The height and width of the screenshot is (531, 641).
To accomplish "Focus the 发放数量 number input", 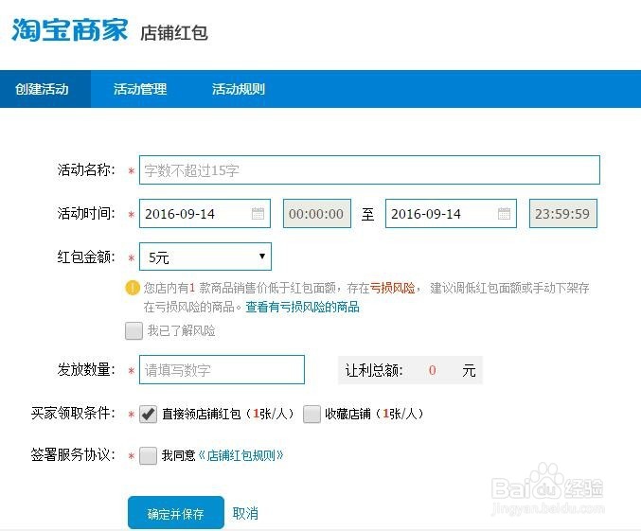I will [x=222, y=370].
